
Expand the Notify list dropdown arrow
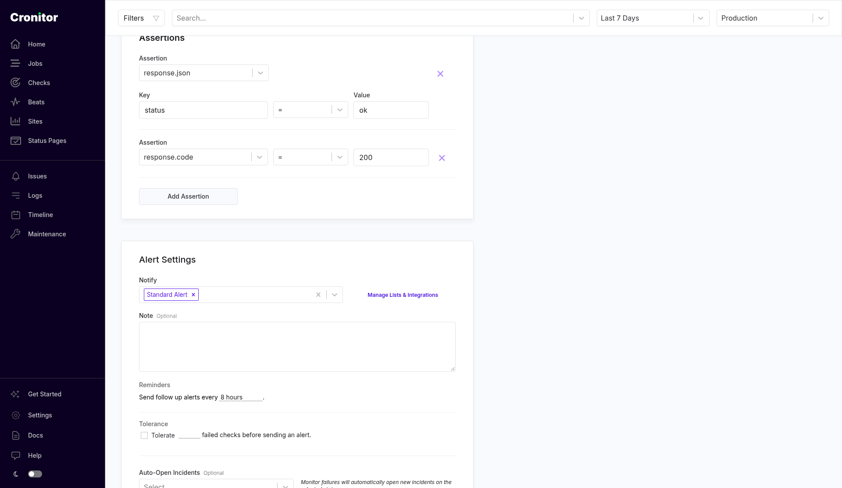[x=335, y=295]
